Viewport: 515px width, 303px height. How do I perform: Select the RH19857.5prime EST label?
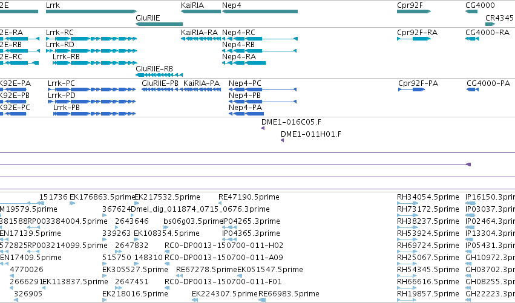(x=428, y=294)
